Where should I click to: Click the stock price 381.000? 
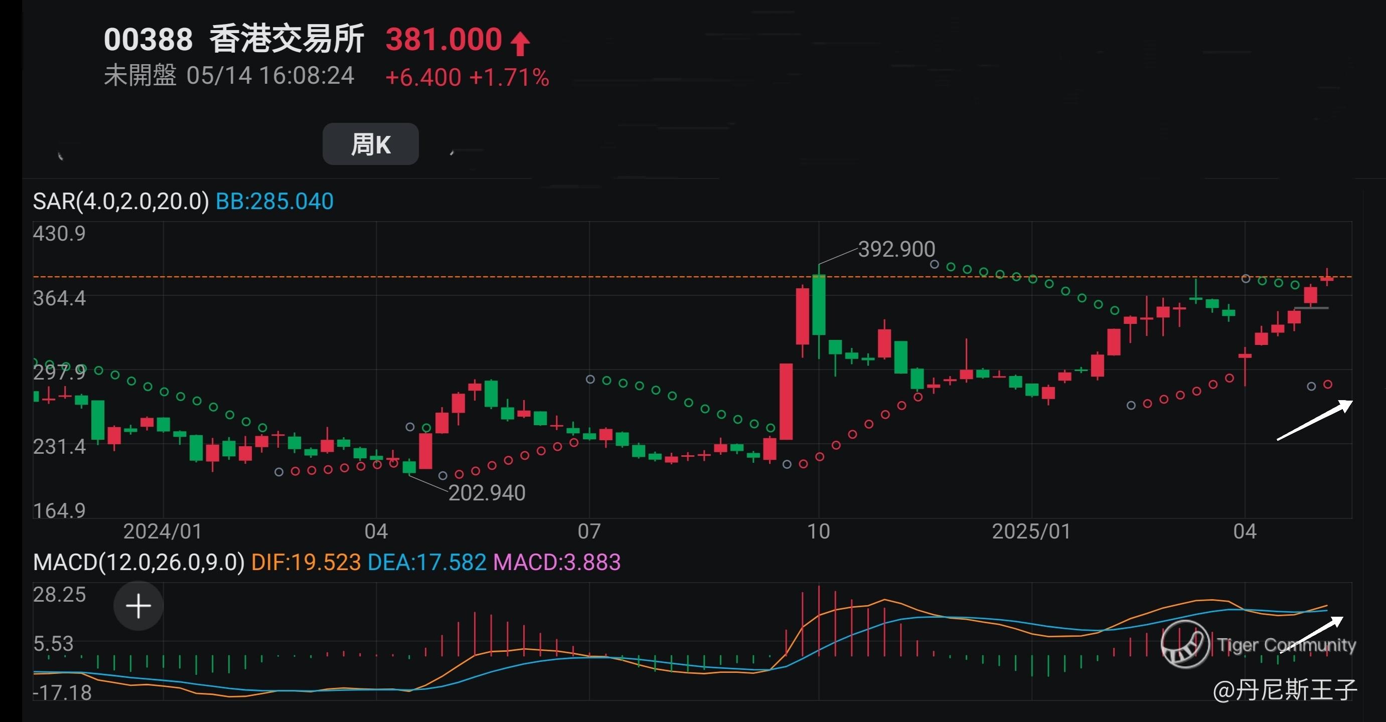click(444, 39)
